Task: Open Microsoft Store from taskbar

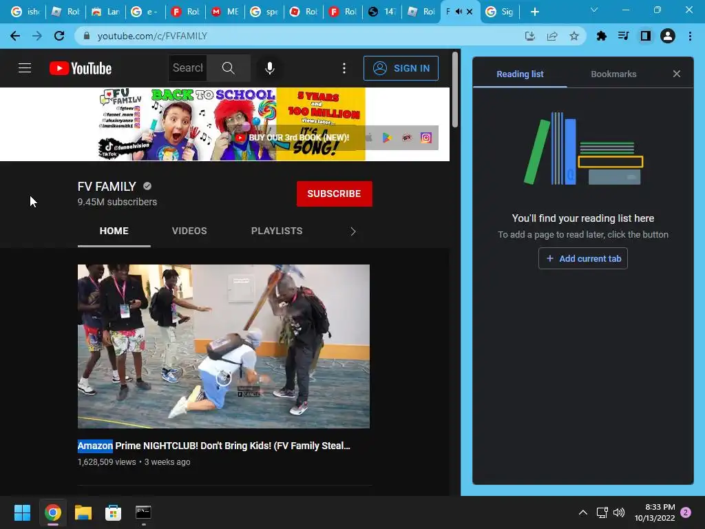Action: 114,512
